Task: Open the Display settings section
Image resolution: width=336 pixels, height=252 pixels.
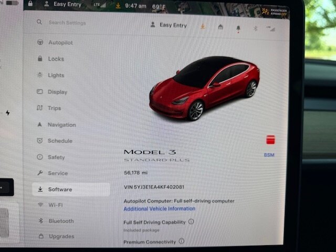Action: coord(57,92)
